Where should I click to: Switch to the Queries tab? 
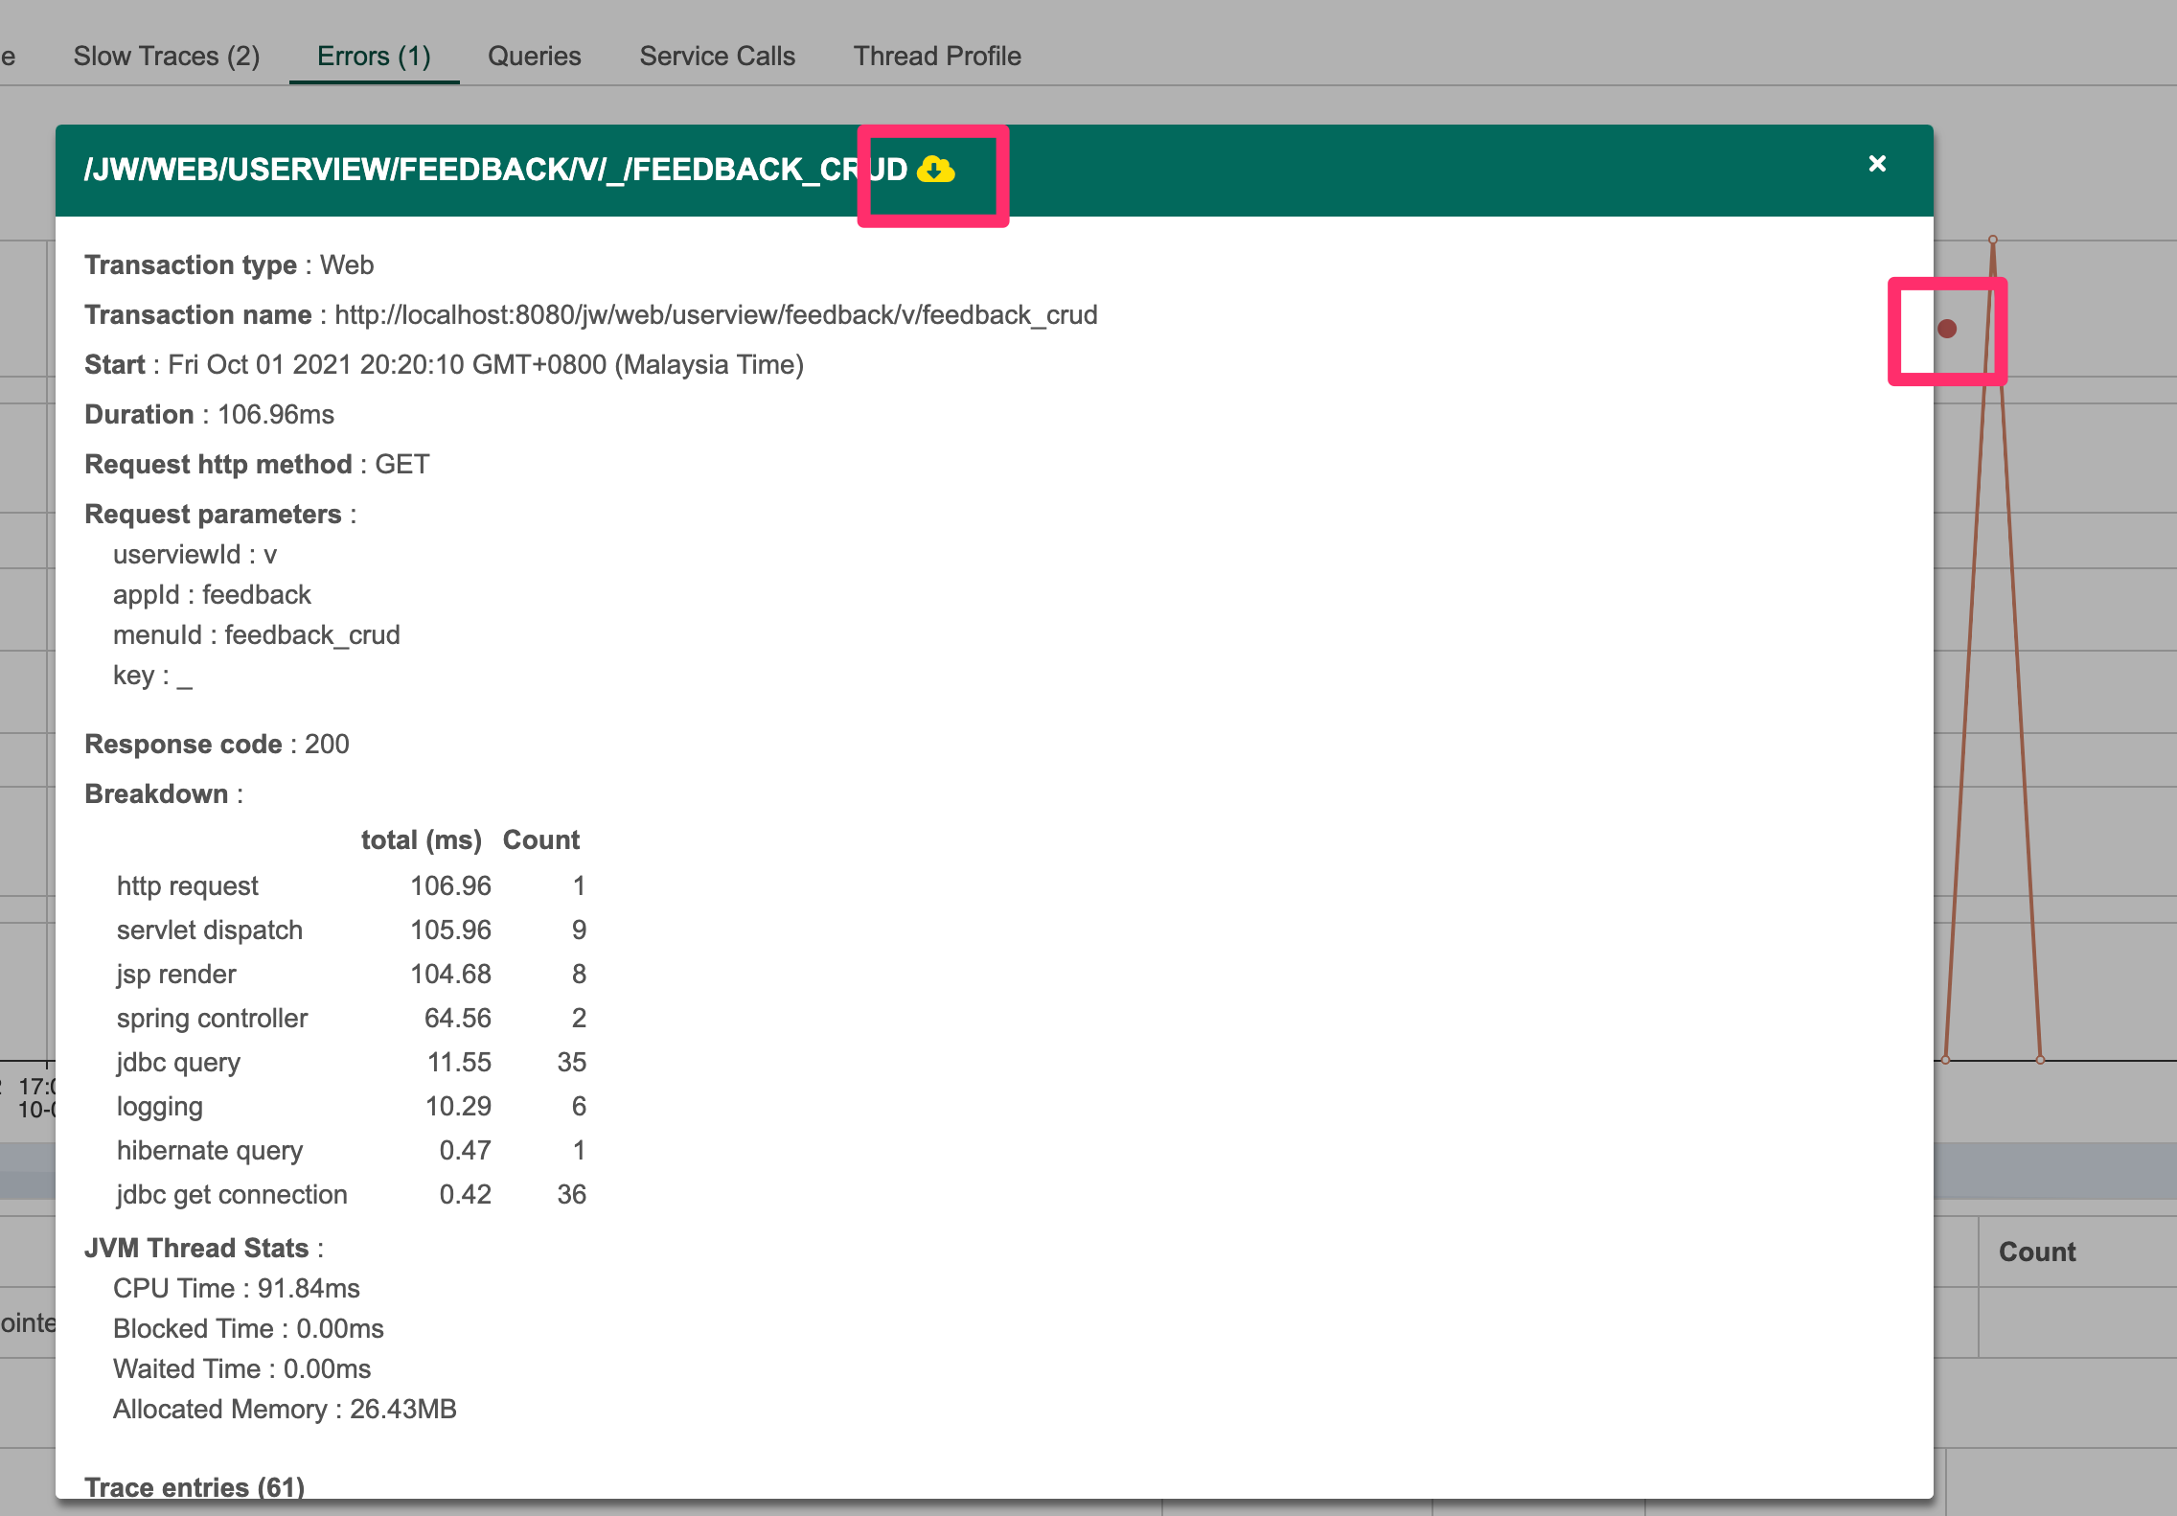534,56
